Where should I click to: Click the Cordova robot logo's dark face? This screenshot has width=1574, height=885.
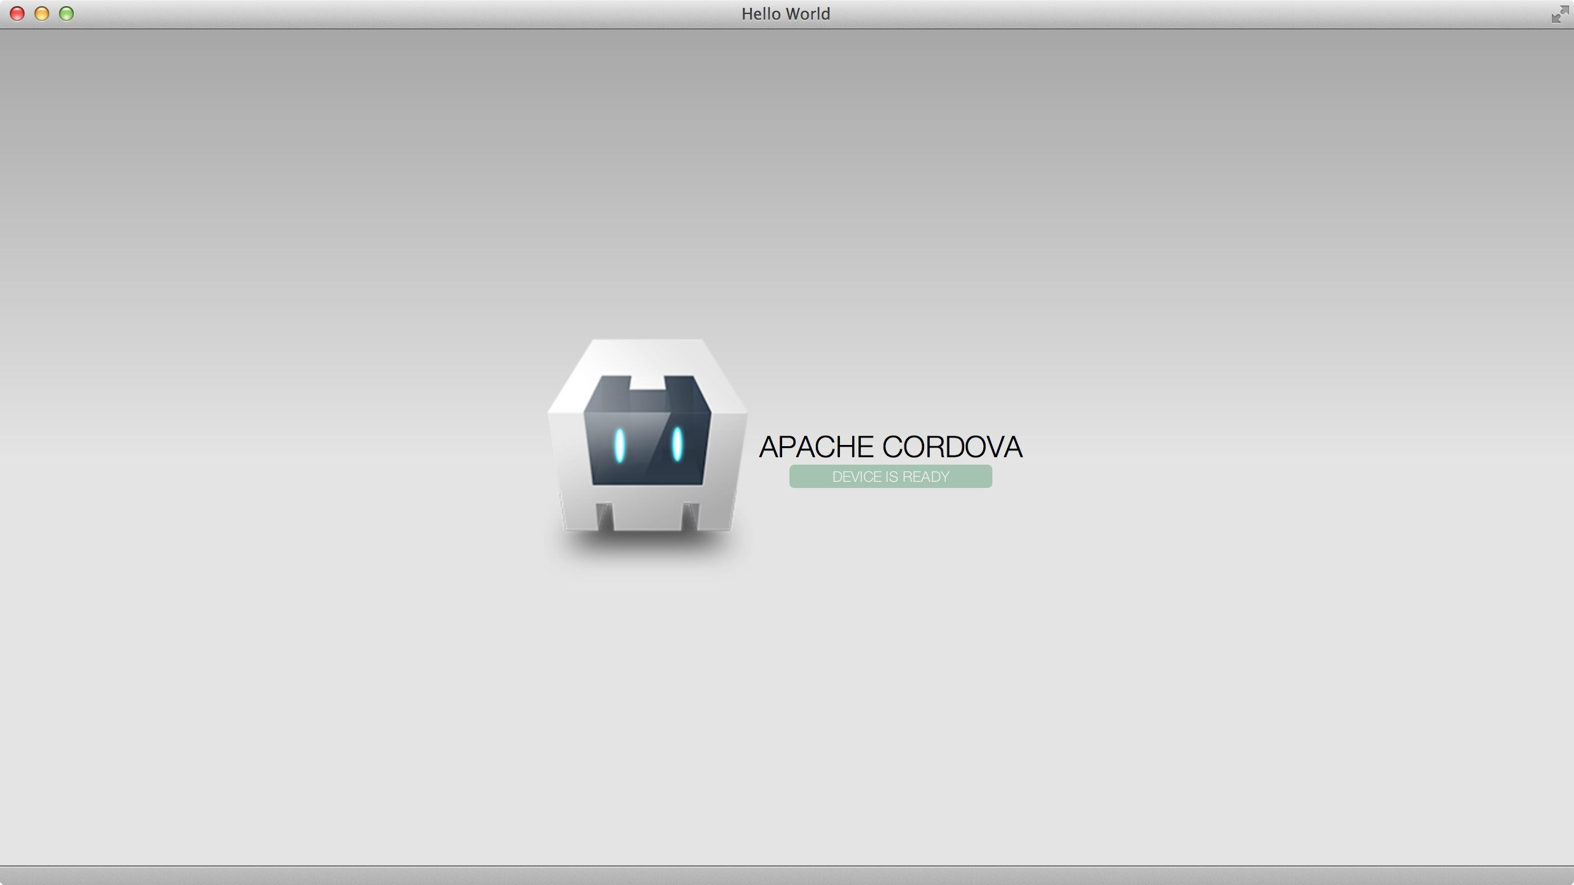coord(647,455)
